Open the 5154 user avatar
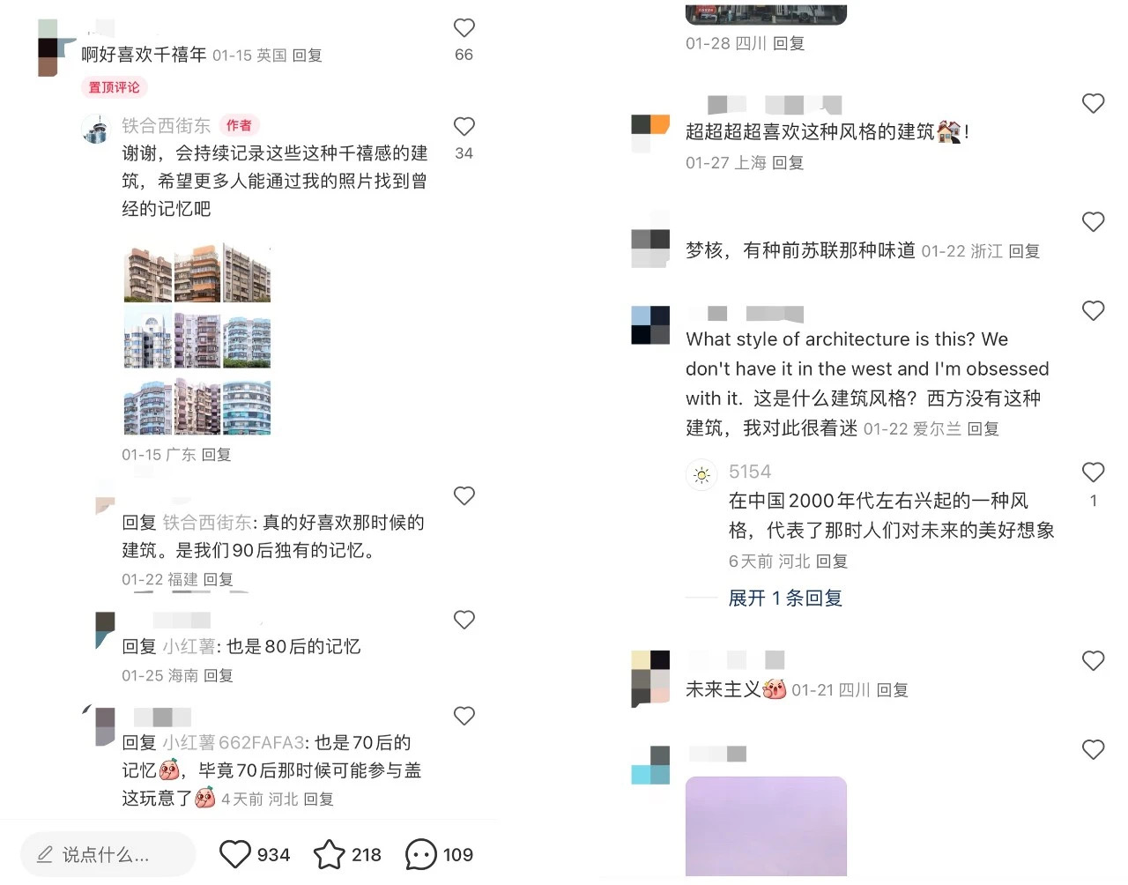Image resolution: width=1128 pixels, height=885 pixels. 701,475
